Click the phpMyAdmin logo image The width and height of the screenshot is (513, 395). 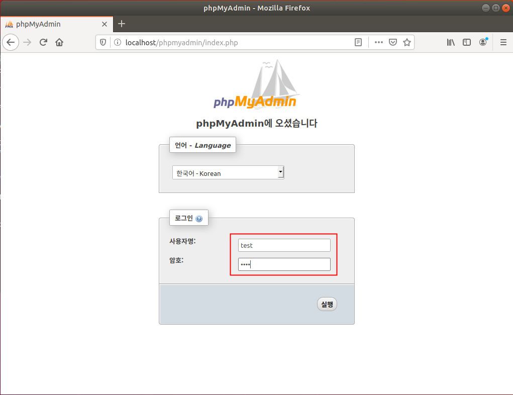point(256,84)
